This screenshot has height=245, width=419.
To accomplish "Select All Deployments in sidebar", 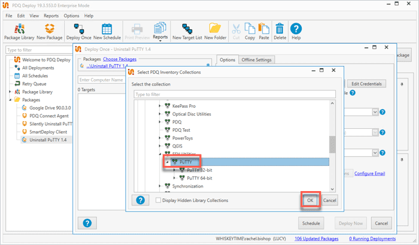I will pyautogui.click(x=38, y=68).
